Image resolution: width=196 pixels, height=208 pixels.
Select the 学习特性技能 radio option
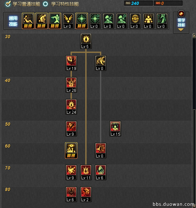pyautogui.click(x=45, y=4)
